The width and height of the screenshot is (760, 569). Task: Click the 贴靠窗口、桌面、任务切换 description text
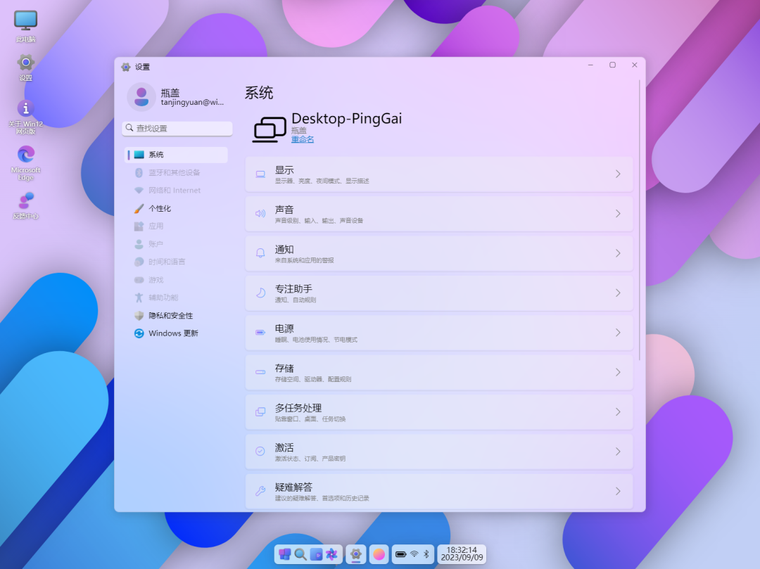pos(310,419)
